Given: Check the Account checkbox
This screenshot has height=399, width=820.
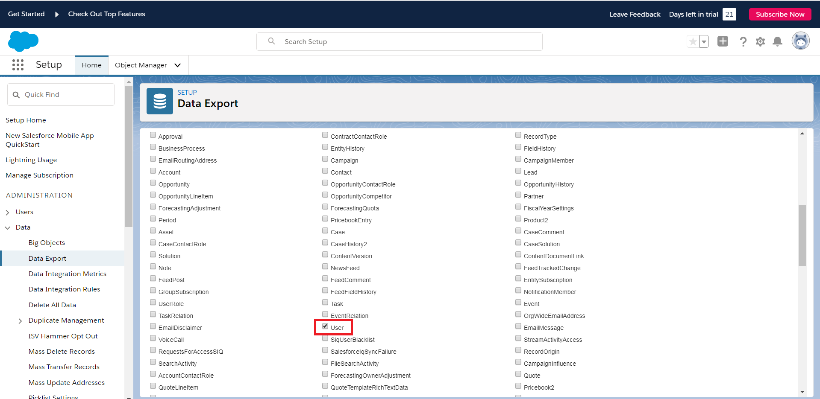Looking at the screenshot, I should tap(153, 171).
